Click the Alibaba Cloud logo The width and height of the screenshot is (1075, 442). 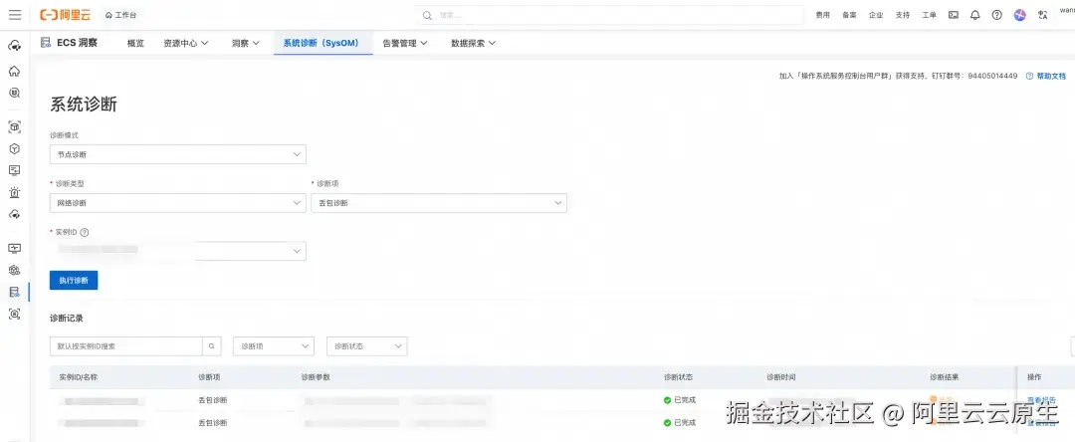pos(65,15)
